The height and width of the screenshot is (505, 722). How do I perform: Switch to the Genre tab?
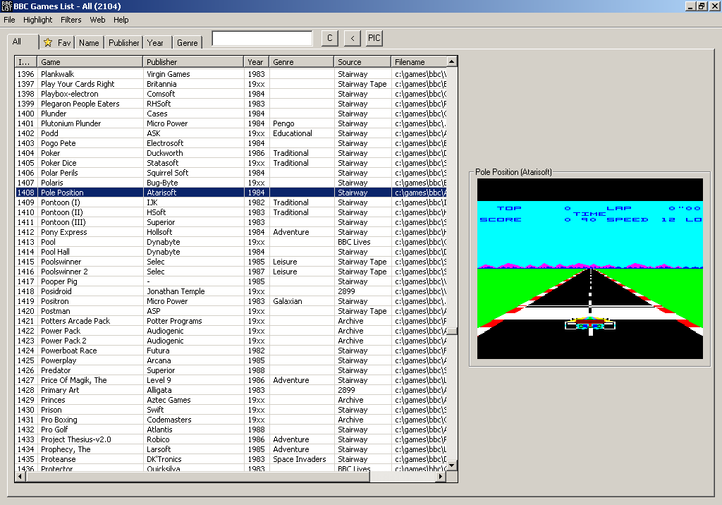pos(188,43)
